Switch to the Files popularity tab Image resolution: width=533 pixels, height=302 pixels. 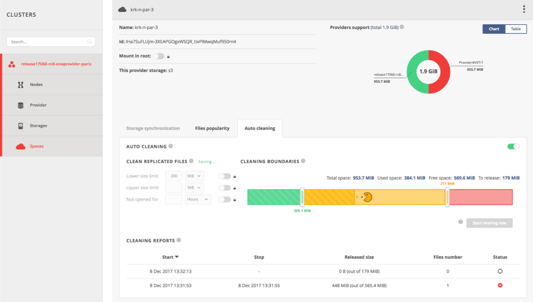212,128
